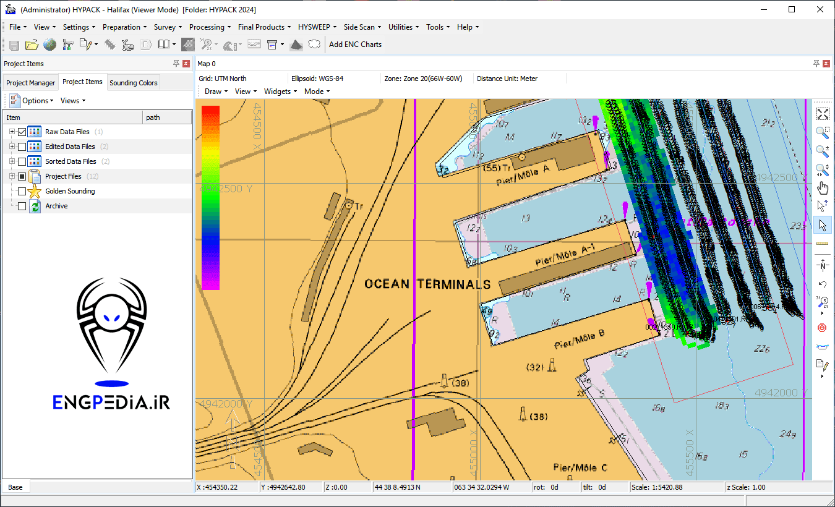
Task: Close the Map 0 window
Action: pyautogui.click(x=826, y=64)
